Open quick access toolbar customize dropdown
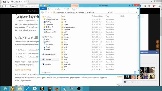The height and width of the screenshot is (91, 162). coord(50,6)
